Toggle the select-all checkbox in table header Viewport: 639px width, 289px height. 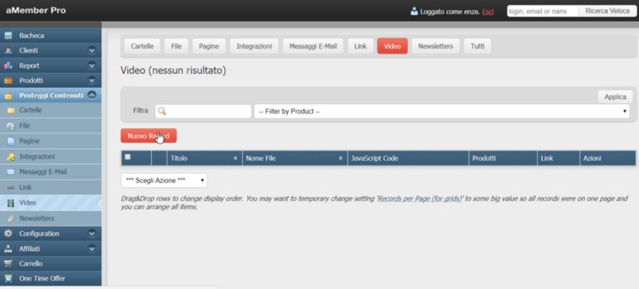[x=128, y=158]
